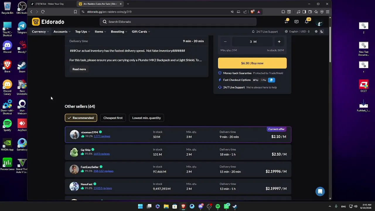375x211 pixels.
Task: Open the messages chat icon in Eldorado header
Action: point(296,22)
